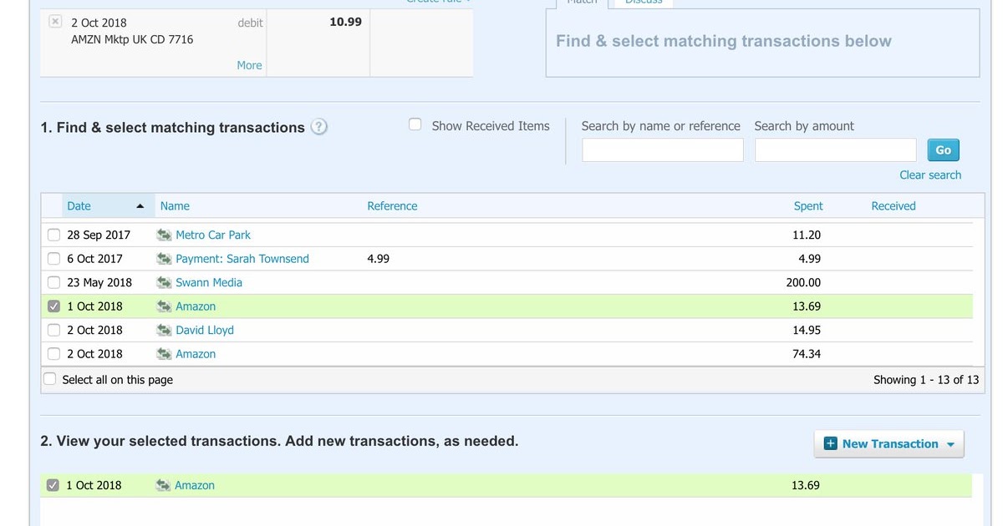This screenshot has width=1003, height=526.
Task: Click the 200.00 spent amount
Action: (x=803, y=283)
